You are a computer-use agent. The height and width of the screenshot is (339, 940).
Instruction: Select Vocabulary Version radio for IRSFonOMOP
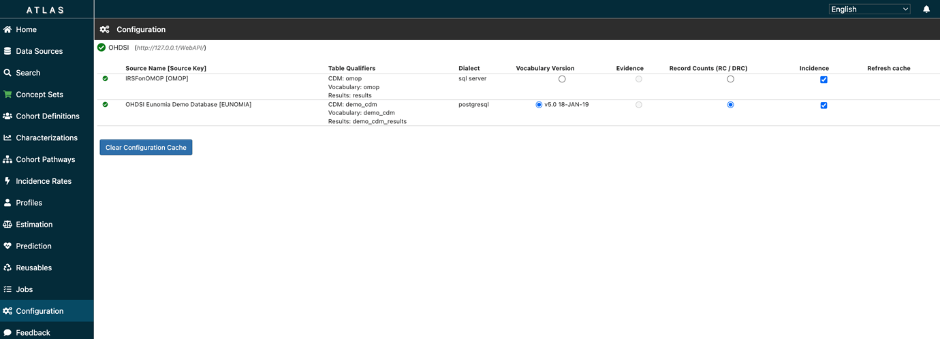562,79
